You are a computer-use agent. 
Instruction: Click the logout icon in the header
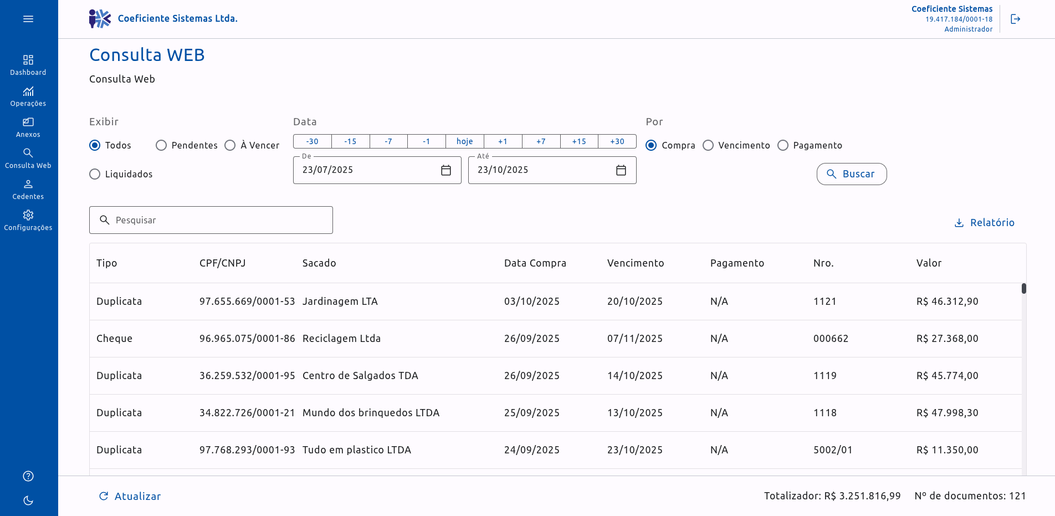[1015, 19]
